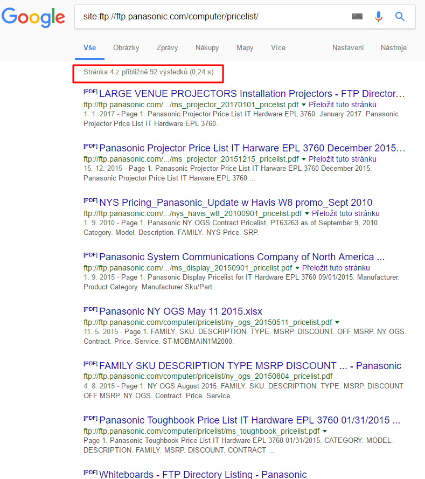Click the magnifier search button
Screen dimensions: 425x479
[400, 17]
